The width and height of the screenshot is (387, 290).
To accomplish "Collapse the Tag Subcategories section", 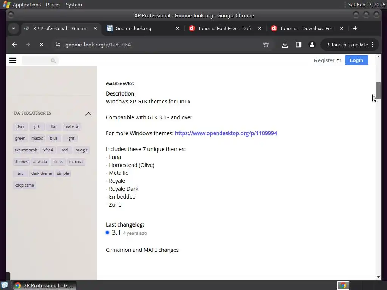I will coord(88,114).
